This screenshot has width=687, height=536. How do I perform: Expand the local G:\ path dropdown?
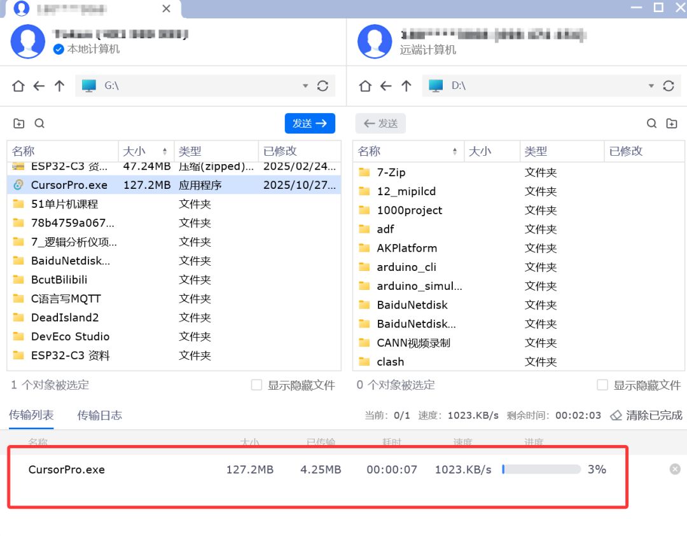click(x=305, y=86)
